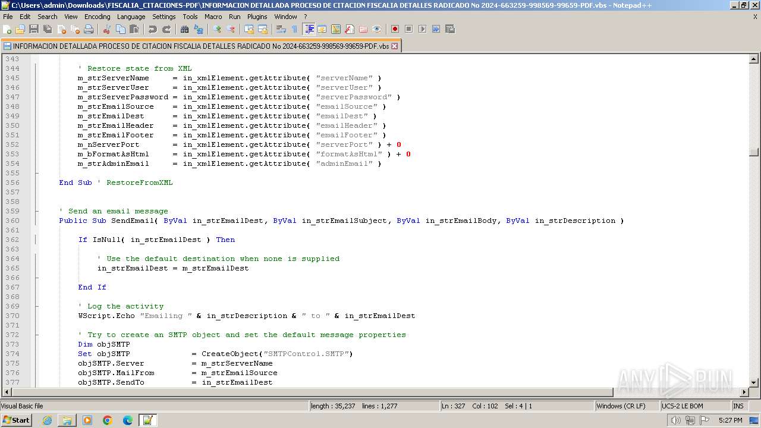
Task: Open Find dialog via binoculars icon
Action: [185, 29]
